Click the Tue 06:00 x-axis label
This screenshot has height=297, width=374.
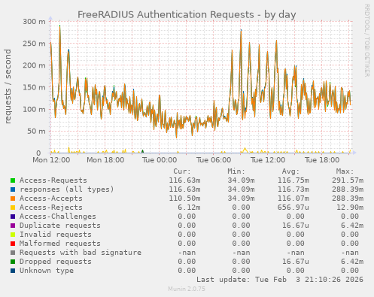(214, 160)
